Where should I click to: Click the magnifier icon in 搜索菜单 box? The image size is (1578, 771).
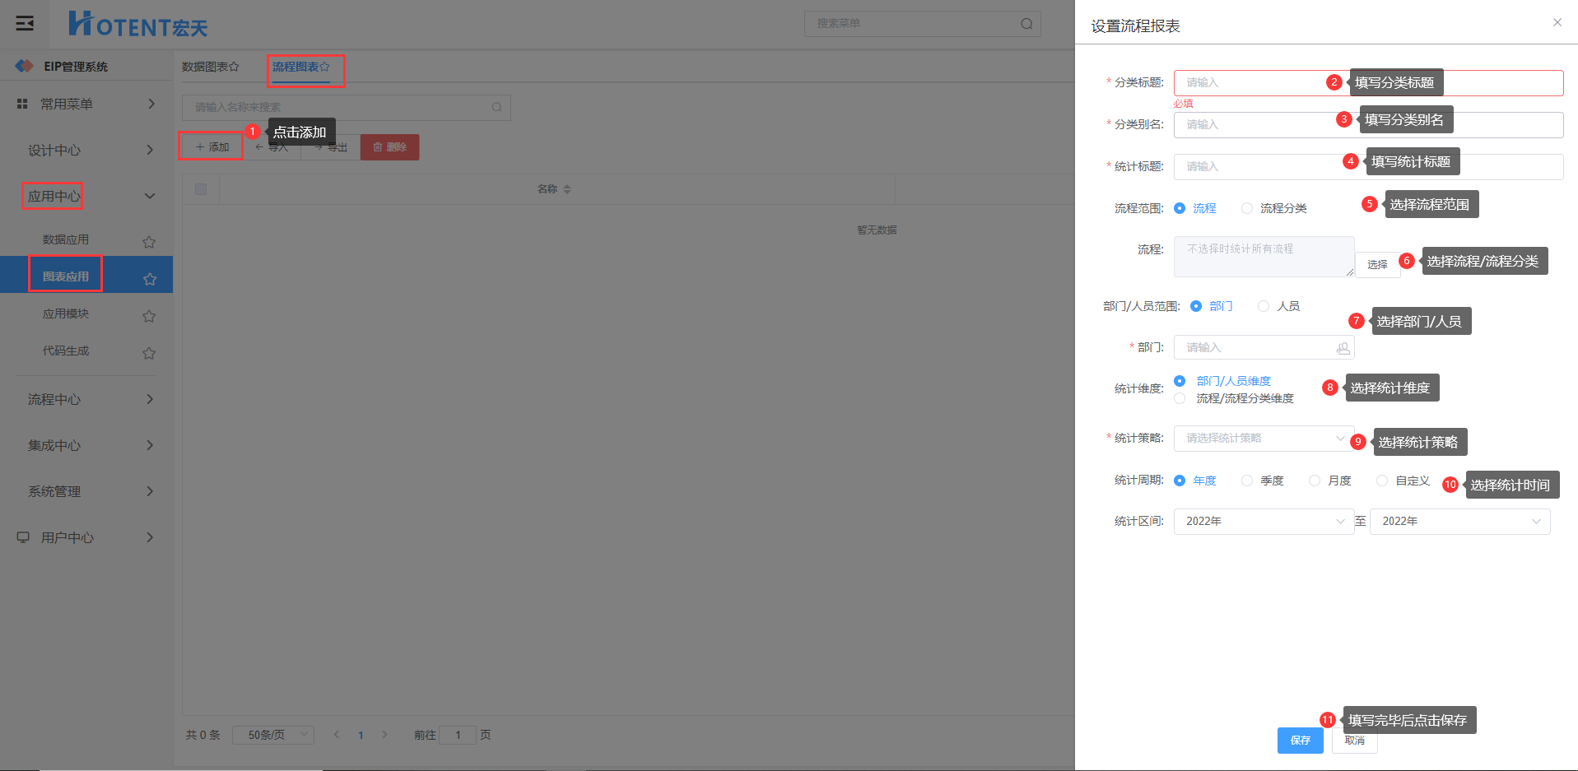(x=1026, y=24)
